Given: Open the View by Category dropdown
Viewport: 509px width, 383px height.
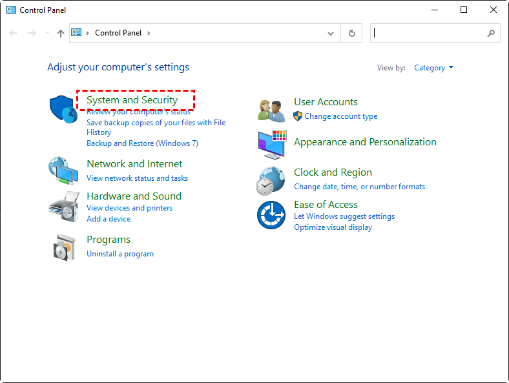Looking at the screenshot, I should point(433,68).
